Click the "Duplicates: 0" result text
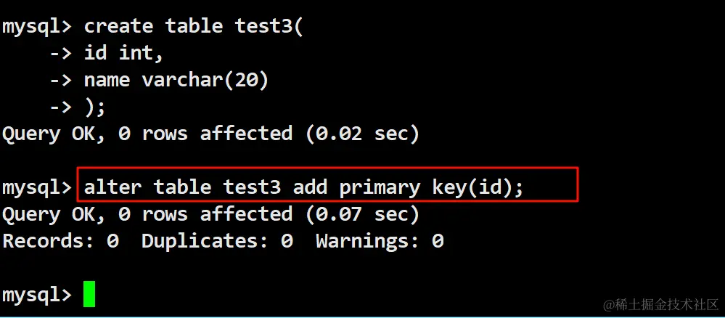Image resolution: width=725 pixels, height=318 pixels. 217,241
